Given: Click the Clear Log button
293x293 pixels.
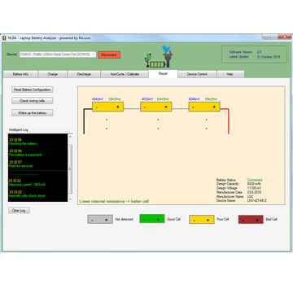Looking at the screenshot, I should pyautogui.click(x=19, y=210).
